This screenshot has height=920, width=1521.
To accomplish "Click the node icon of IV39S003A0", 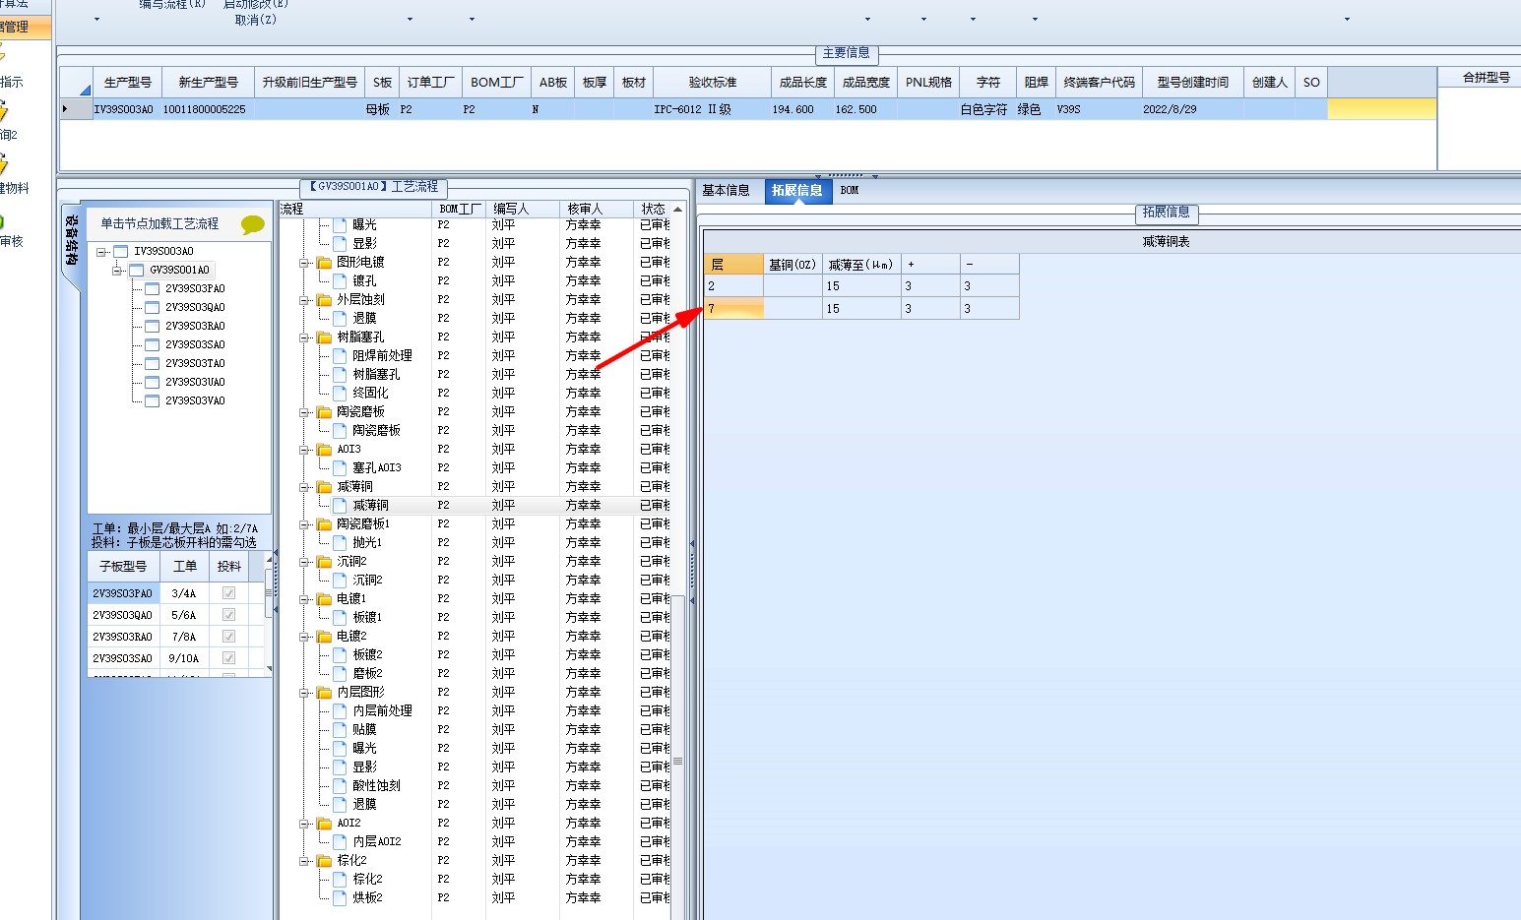I will [120, 252].
